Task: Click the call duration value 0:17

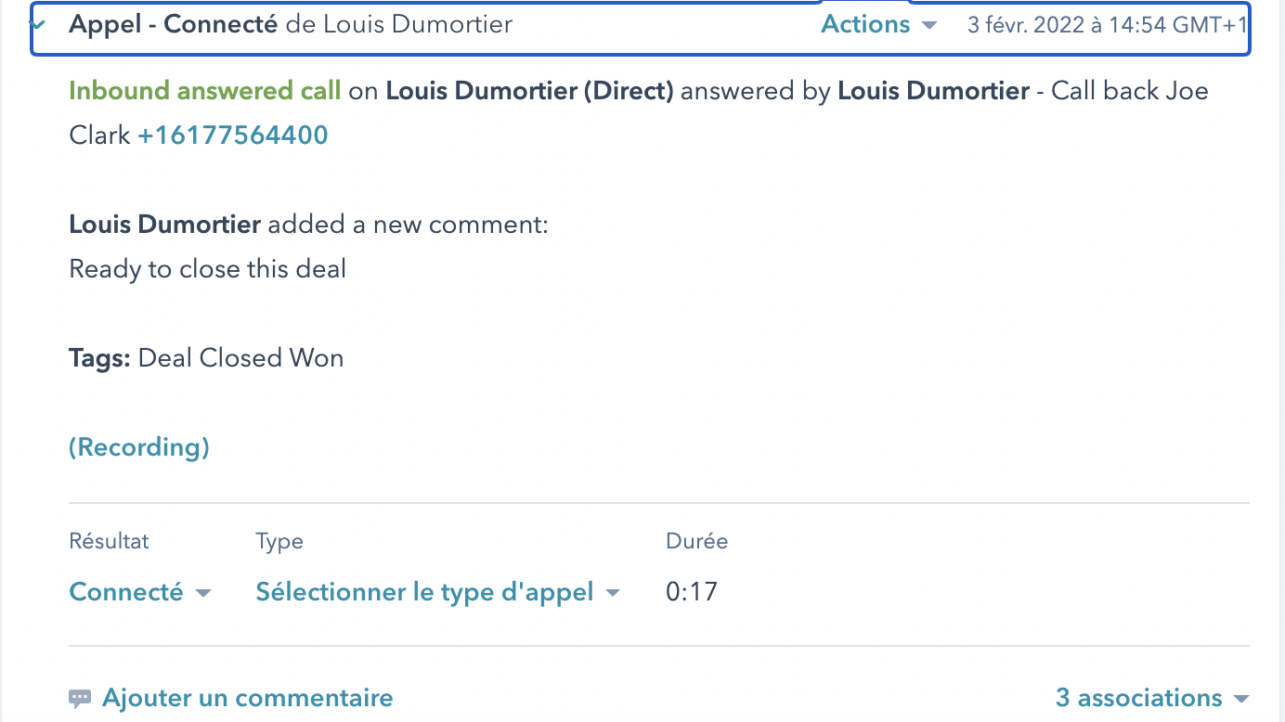Action: 692,592
